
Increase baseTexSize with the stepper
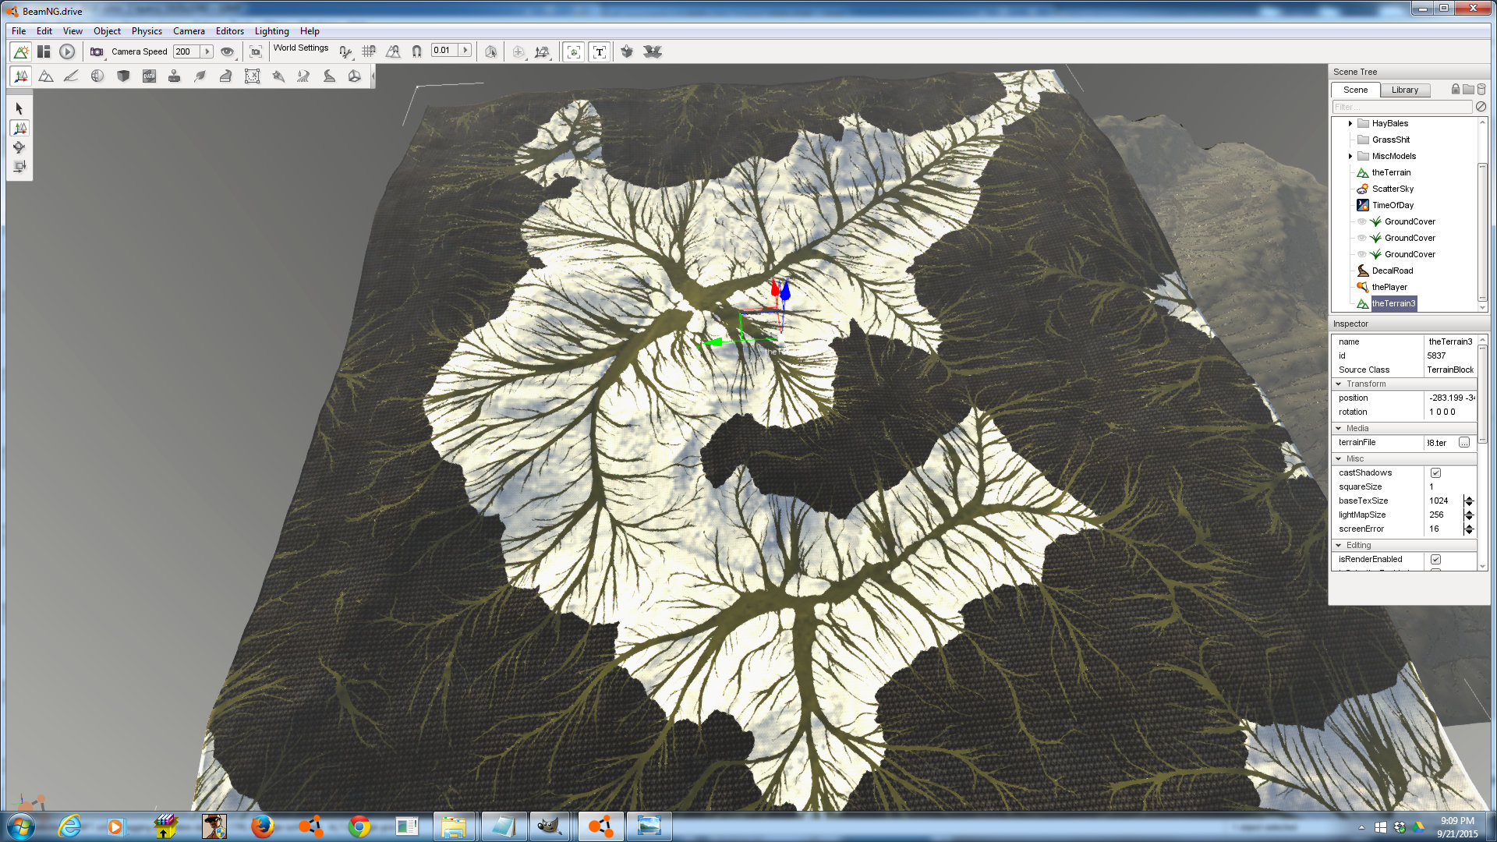(1469, 498)
